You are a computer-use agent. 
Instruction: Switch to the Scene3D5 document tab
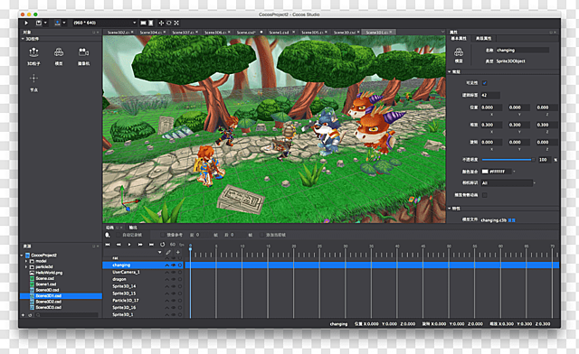(x=312, y=33)
